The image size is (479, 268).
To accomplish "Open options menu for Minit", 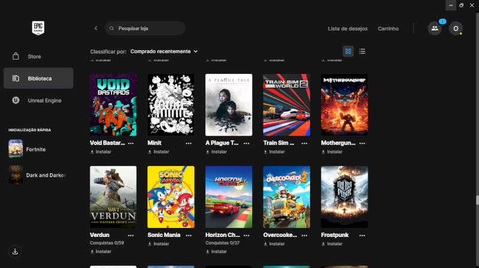I will click(x=189, y=143).
